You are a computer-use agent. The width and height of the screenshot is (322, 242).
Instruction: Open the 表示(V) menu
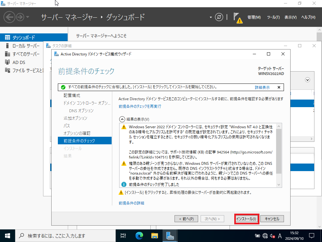coord(290,17)
